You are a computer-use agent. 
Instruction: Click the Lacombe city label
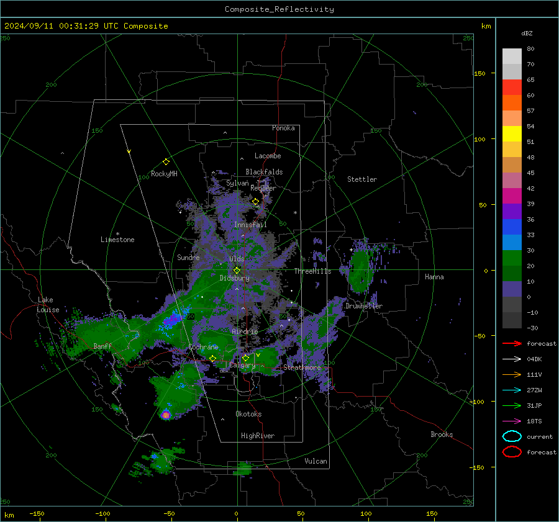click(268, 156)
